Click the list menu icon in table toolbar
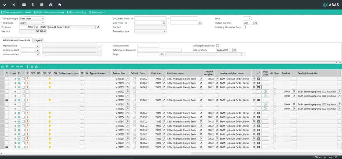Image resolution: width=342 pixels, height=159 pixels. pyautogui.click(x=31, y=67)
